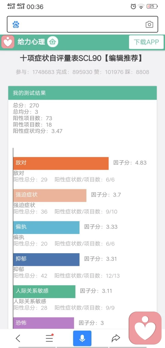Open the browser hamburger menu

tap(49, 338)
